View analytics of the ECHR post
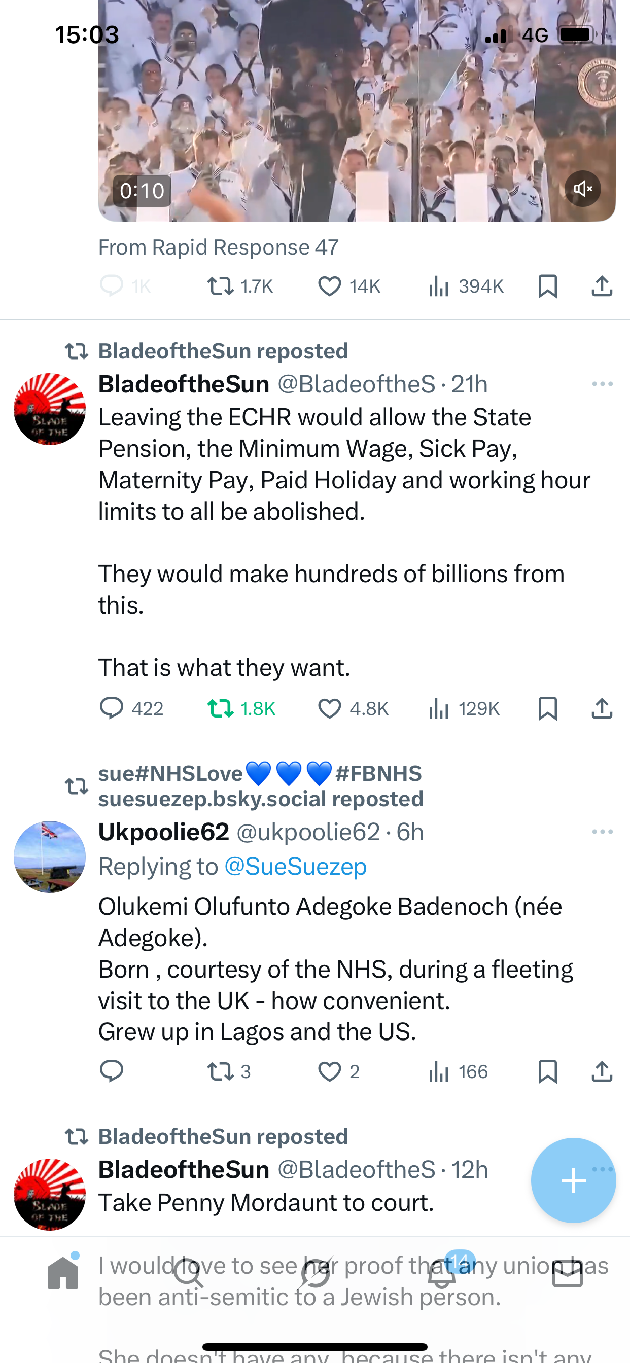This screenshot has height=1363, width=630. 439,708
